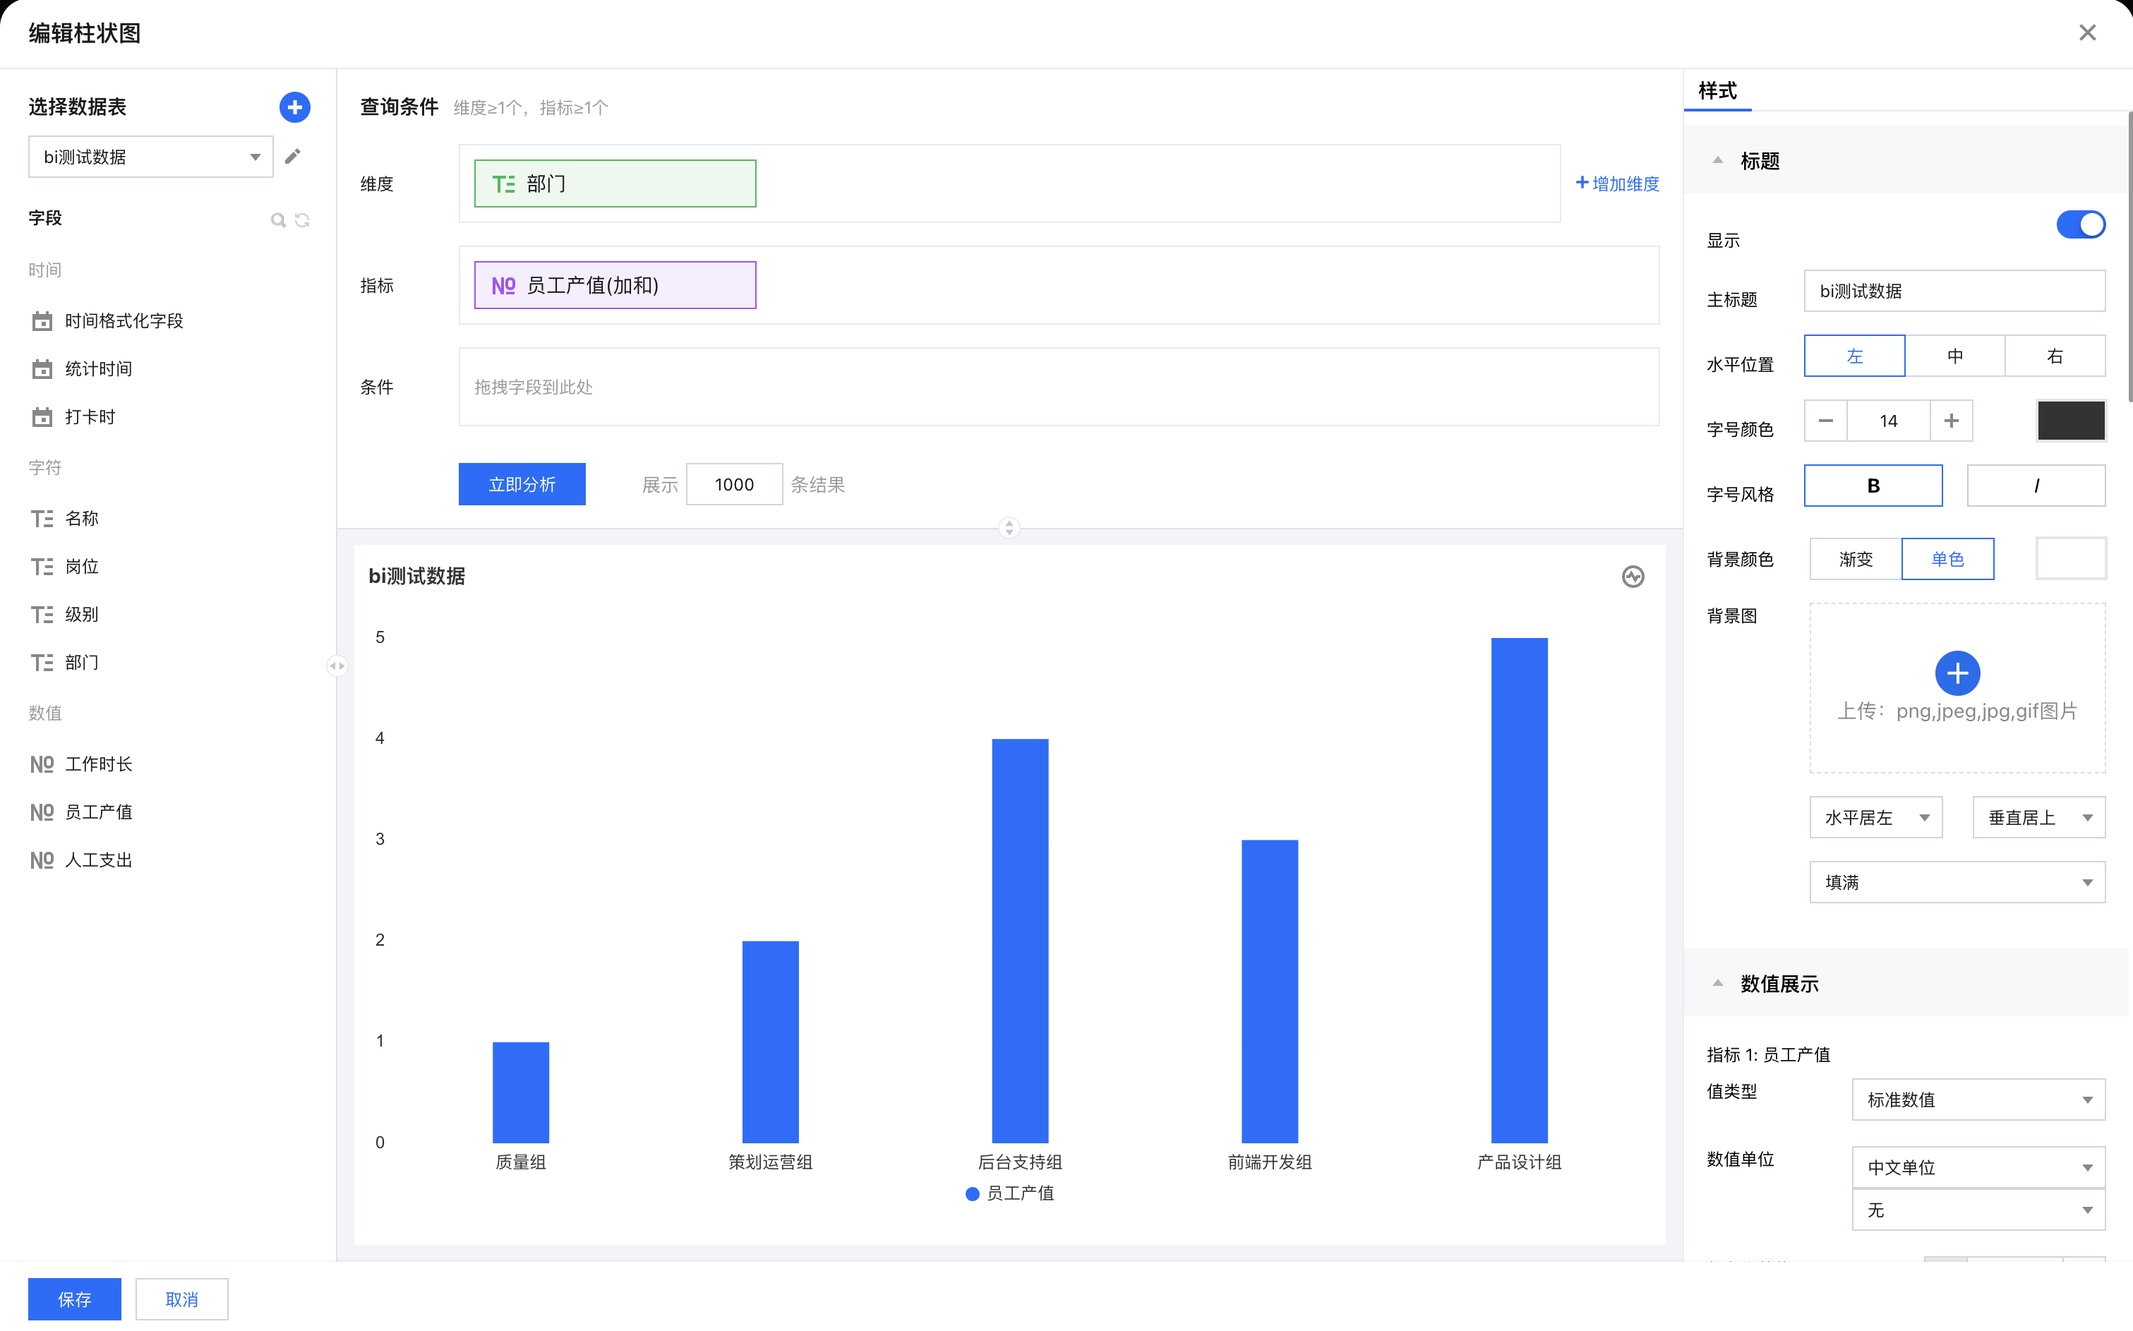Image resolution: width=2133 pixels, height=1331 pixels.
Task: Click the refresh fields icon
Action: 303,220
